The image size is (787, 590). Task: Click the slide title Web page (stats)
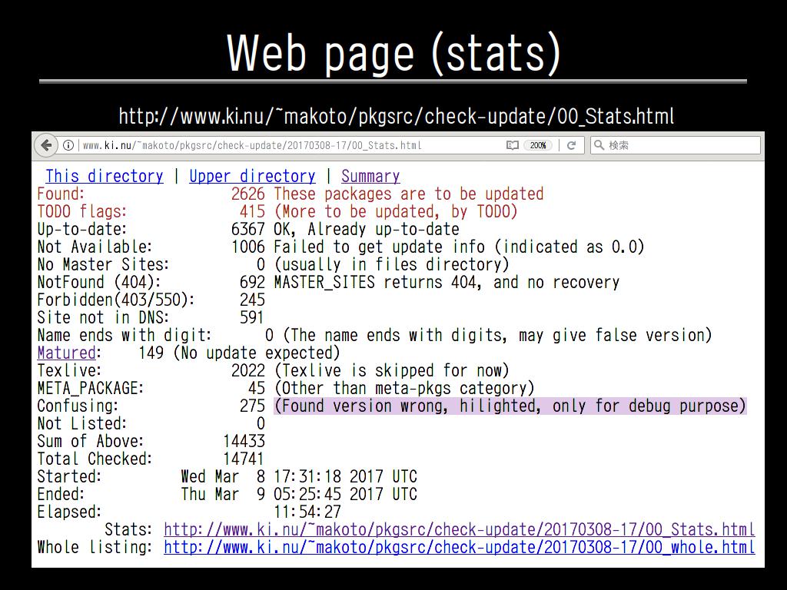coord(393,52)
